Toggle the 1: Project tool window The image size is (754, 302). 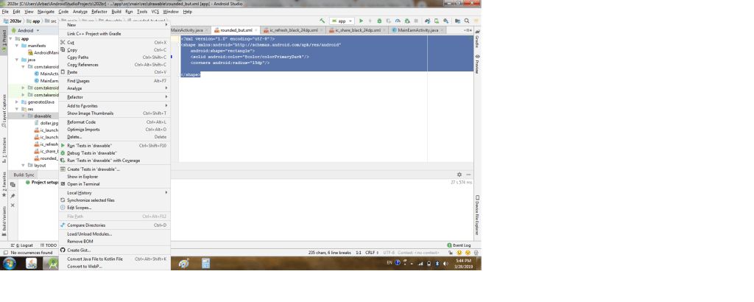click(x=4, y=41)
